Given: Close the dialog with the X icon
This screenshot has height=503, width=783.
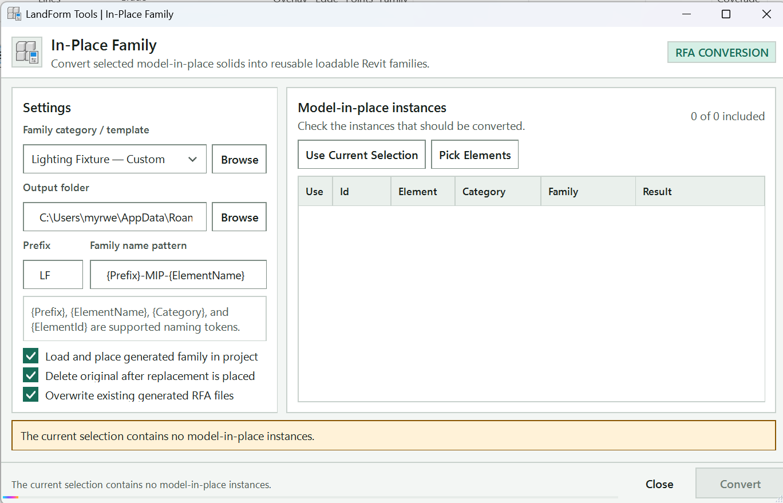Looking at the screenshot, I should click(x=766, y=14).
